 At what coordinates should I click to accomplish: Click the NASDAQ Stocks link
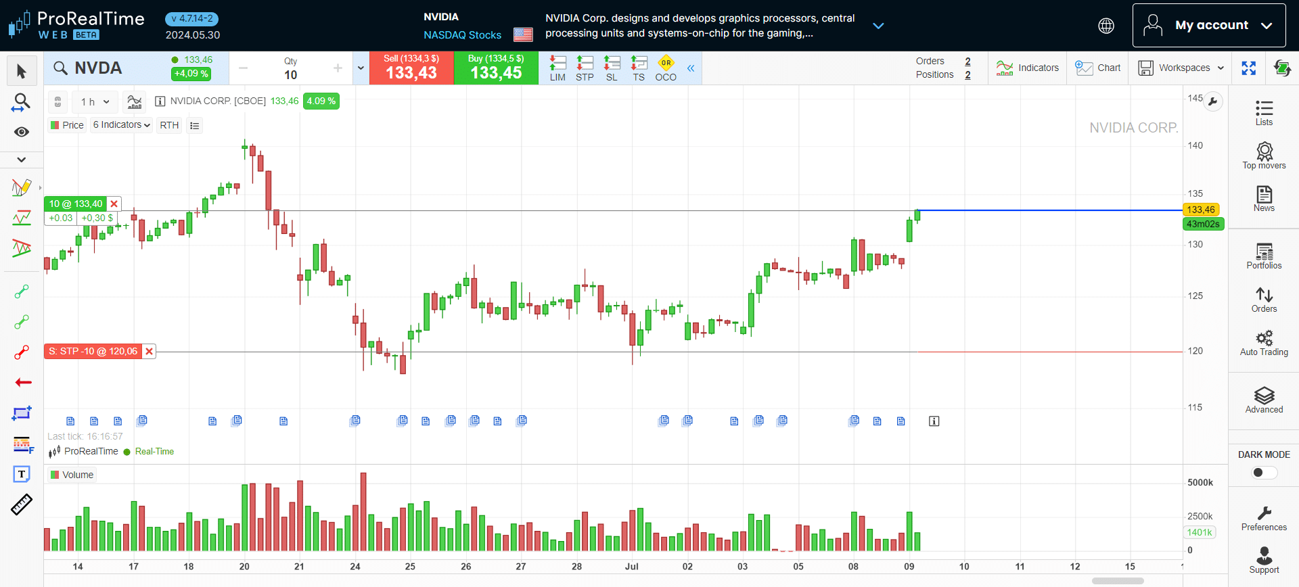click(x=462, y=35)
